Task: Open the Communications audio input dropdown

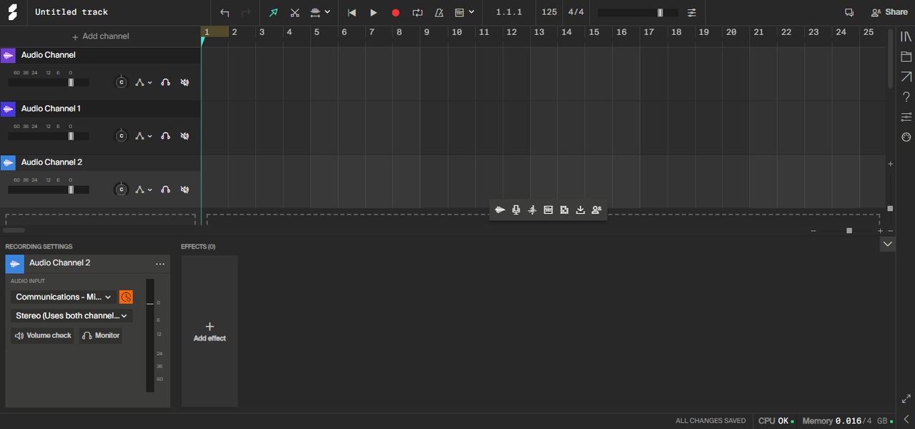Action: pos(63,297)
